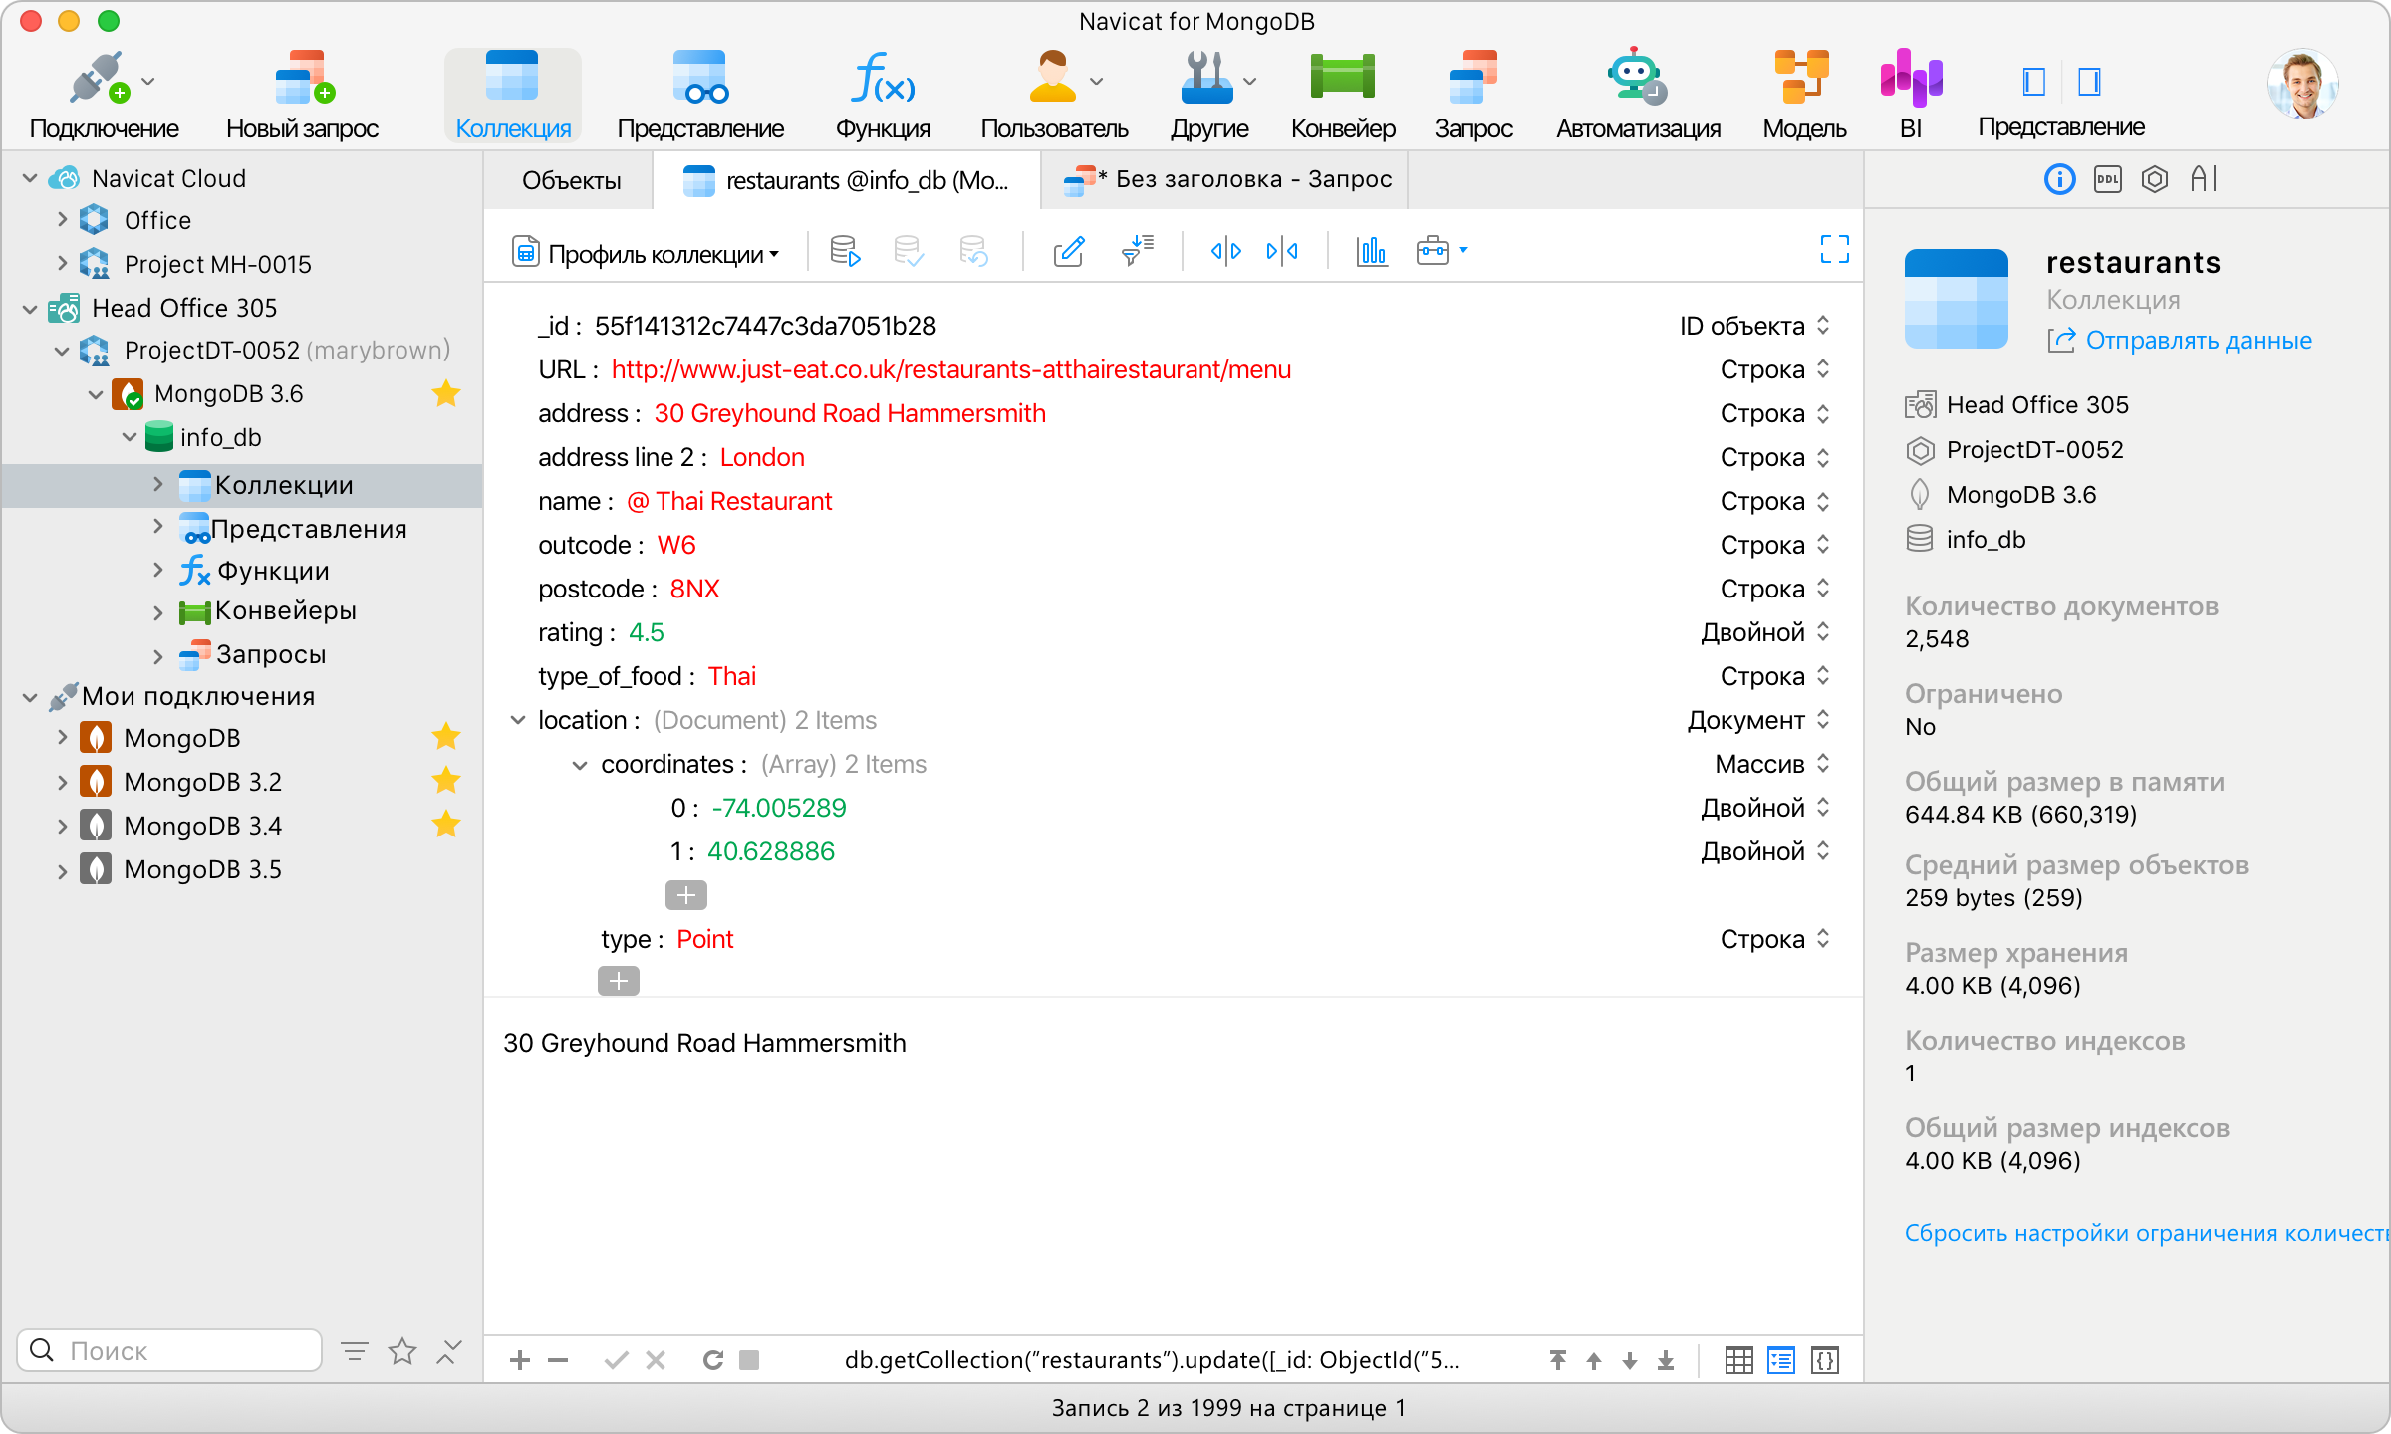Screen dimensions: 2391x1434
Task: Switch to the Объекты tab
Action: 571,180
